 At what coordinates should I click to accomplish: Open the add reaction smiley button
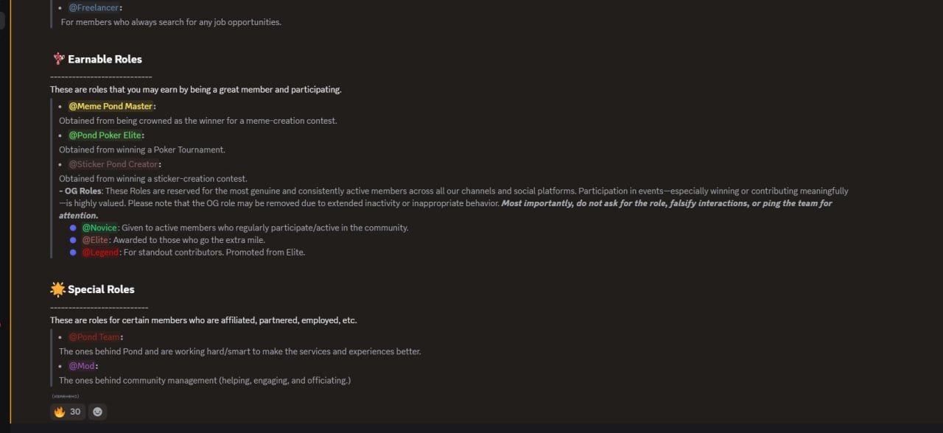click(x=97, y=412)
